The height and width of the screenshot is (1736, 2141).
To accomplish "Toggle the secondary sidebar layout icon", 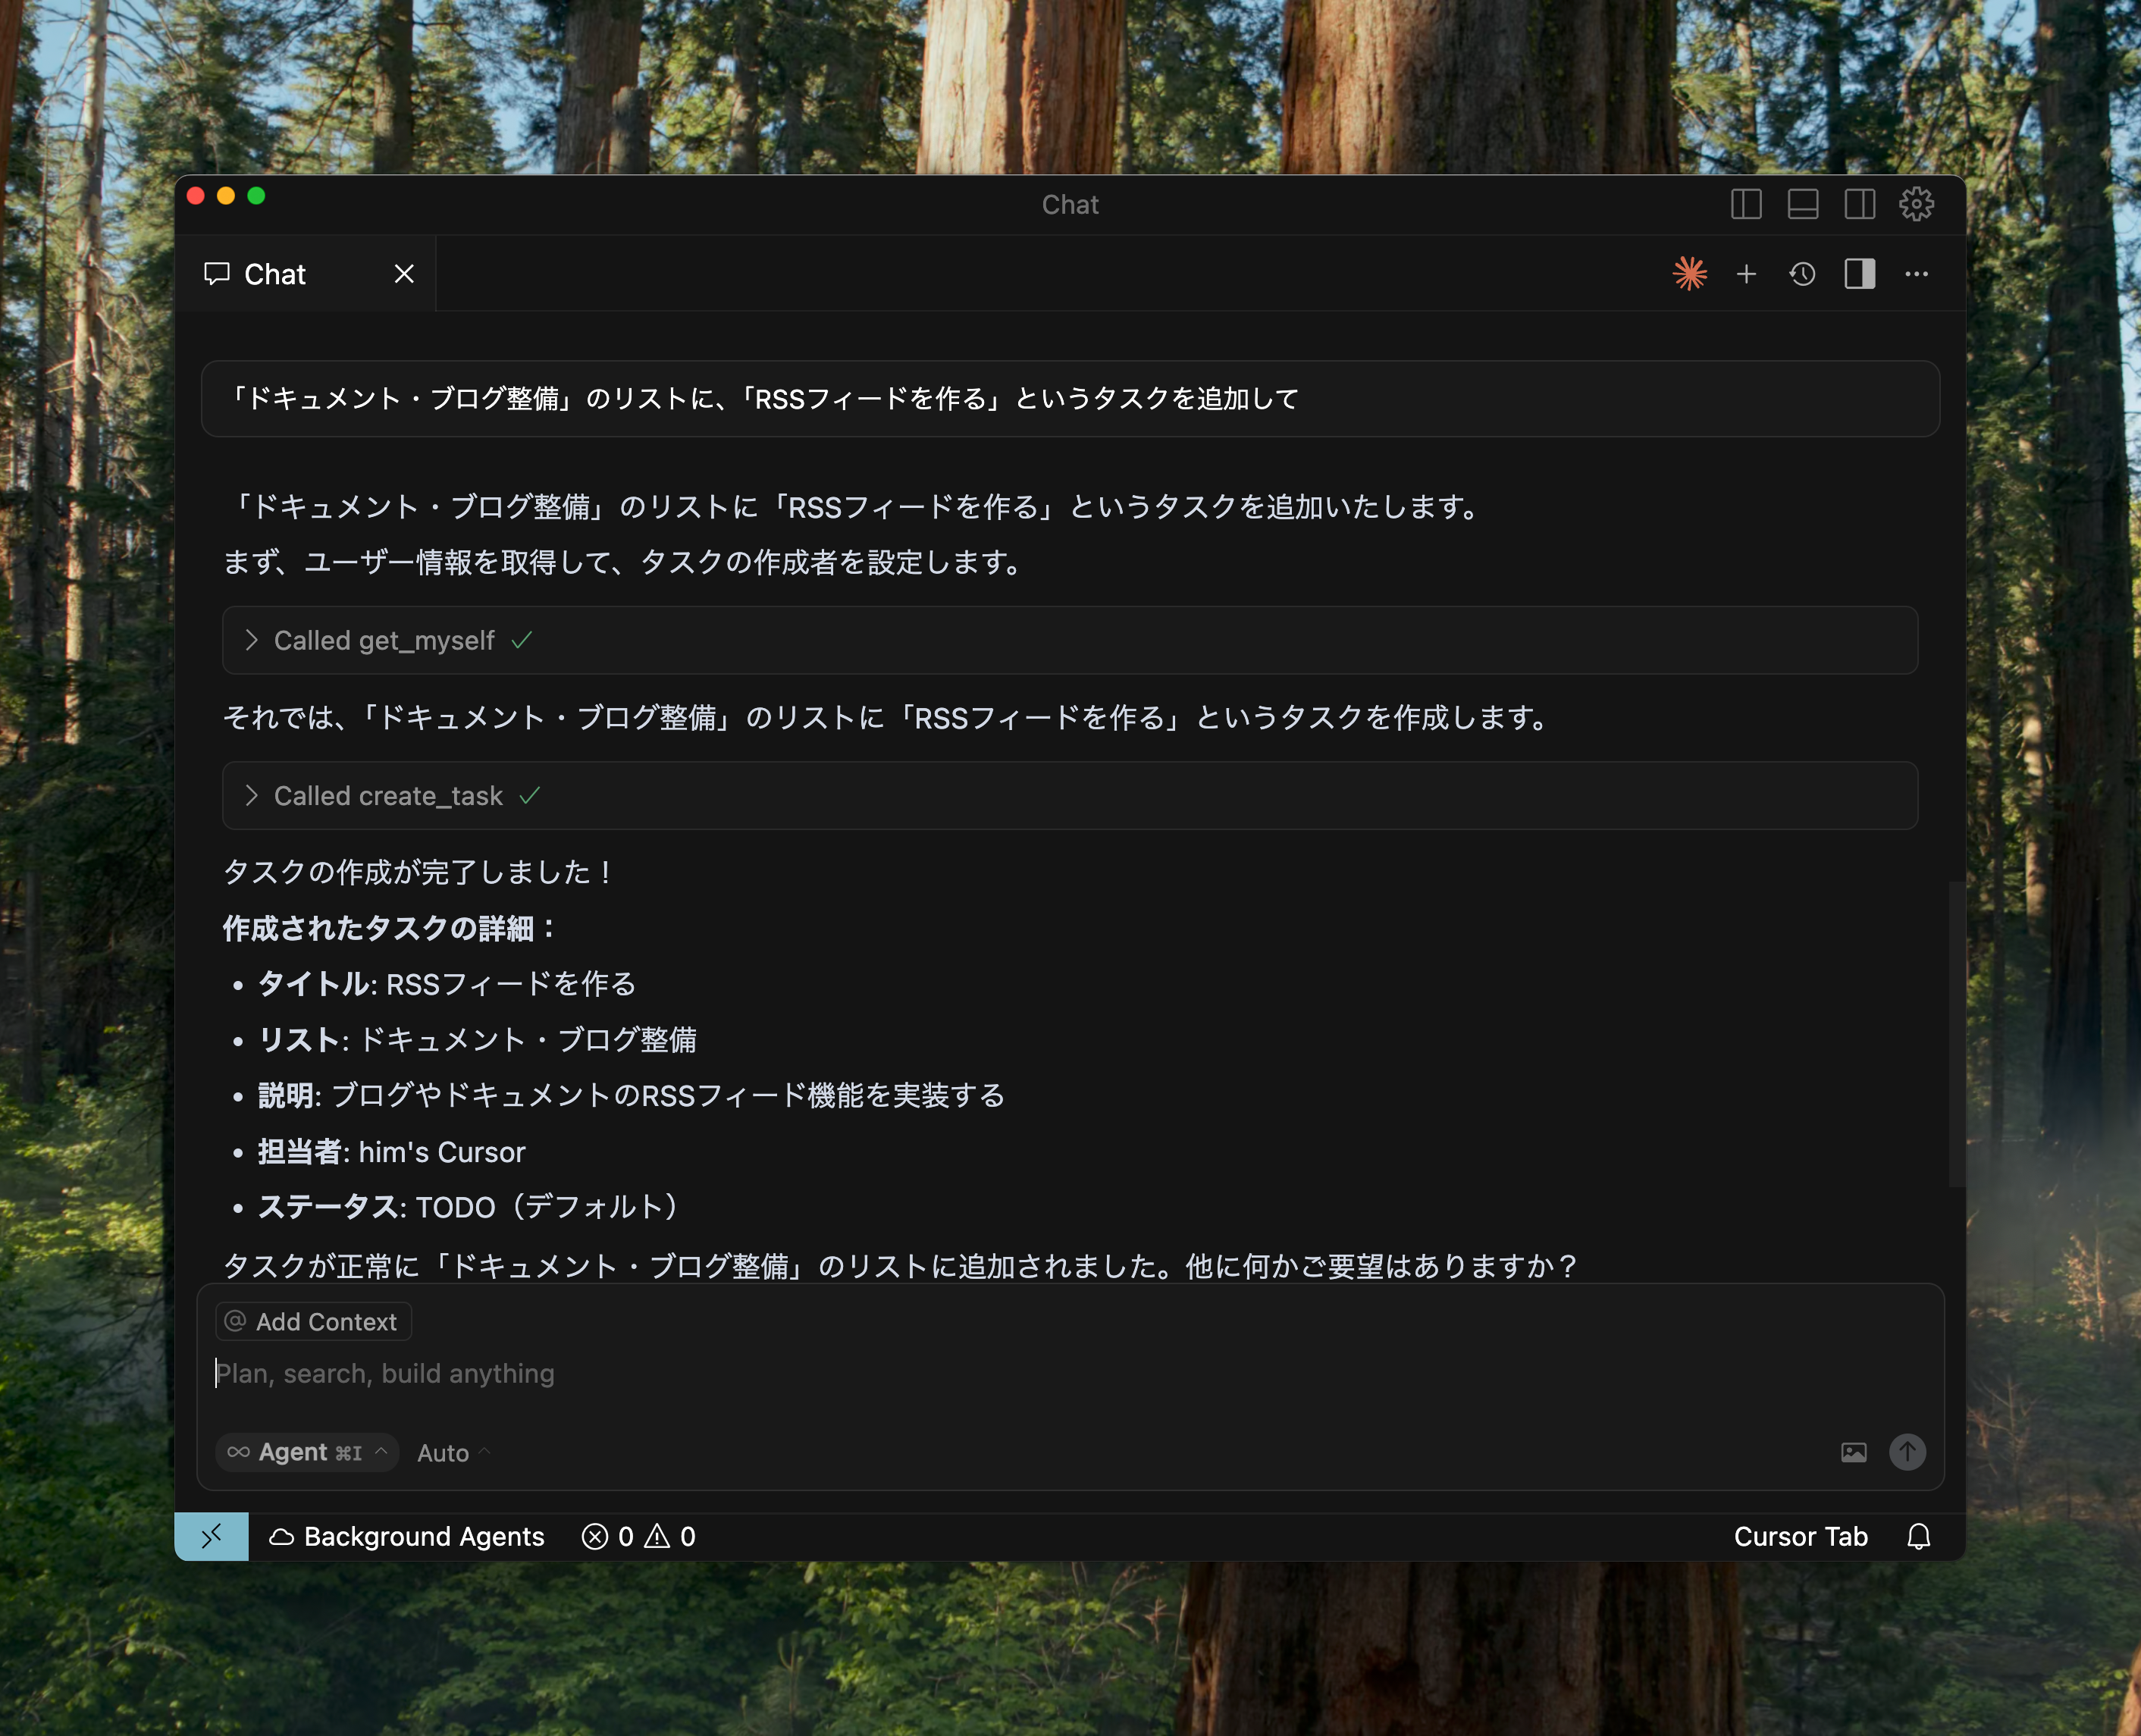I will pos(1860,204).
